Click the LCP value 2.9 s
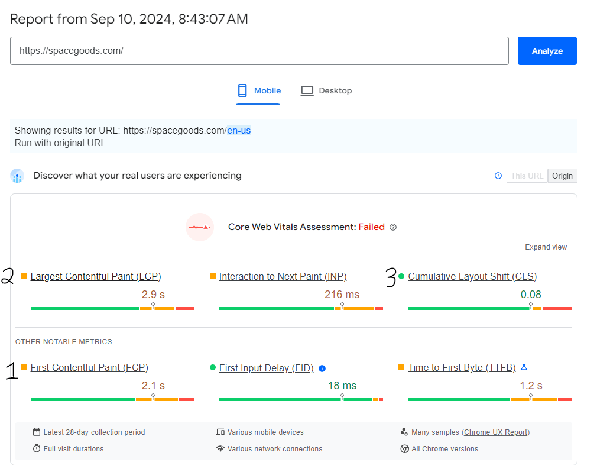 (x=153, y=295)
